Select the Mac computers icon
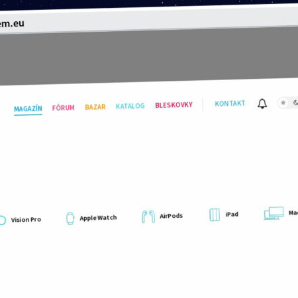The image size is (298, 298). [x=274, y=213]
